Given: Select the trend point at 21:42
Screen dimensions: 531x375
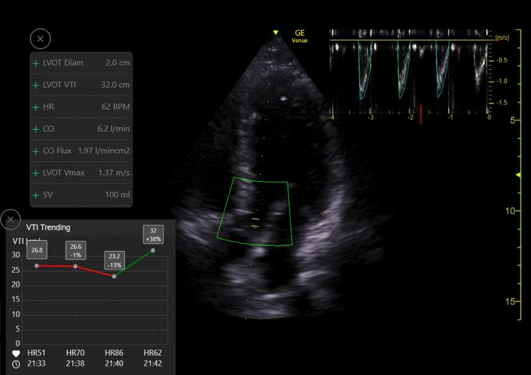Looking at the screenshot, I should click(153, 250).
